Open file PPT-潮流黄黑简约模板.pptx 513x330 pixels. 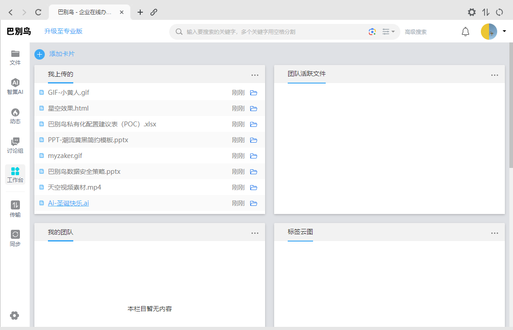[x=88, y=139]
